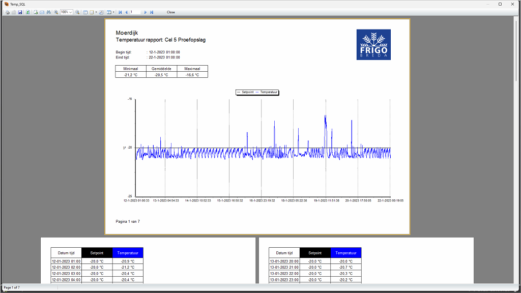Click the Temperatuur entry in the chart legend
521x293 pixels.
click(267, 93)
